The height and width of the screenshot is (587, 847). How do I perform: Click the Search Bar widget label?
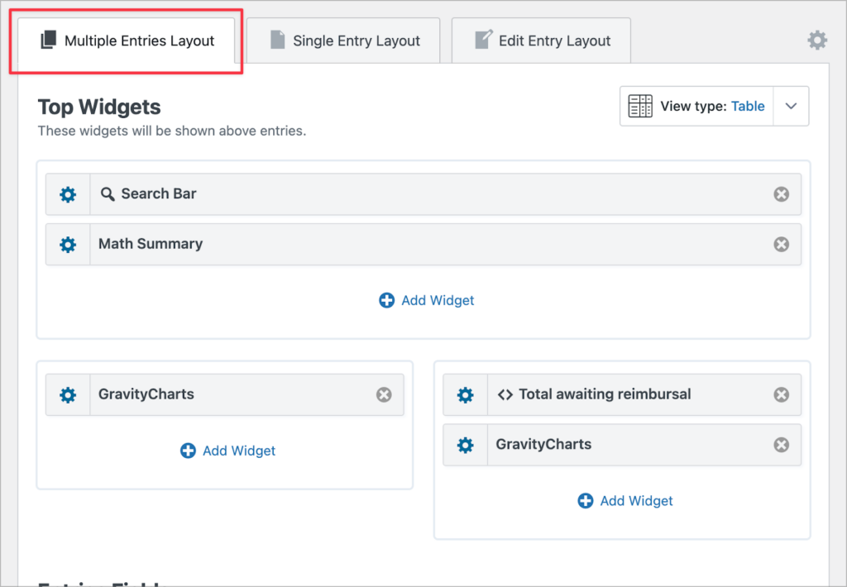pos(158,193)
